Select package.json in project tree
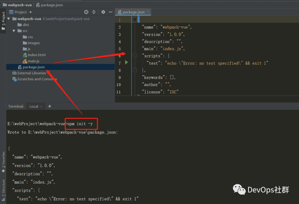The height and width of the screenshot is (204, 299). 60,67
